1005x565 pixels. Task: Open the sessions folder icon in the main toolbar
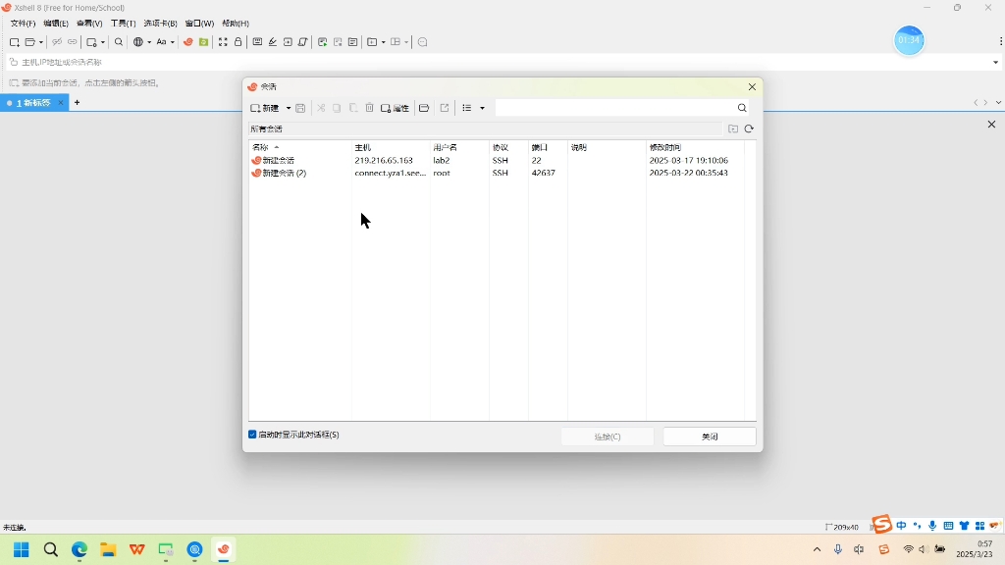click(x=29, y=42)
